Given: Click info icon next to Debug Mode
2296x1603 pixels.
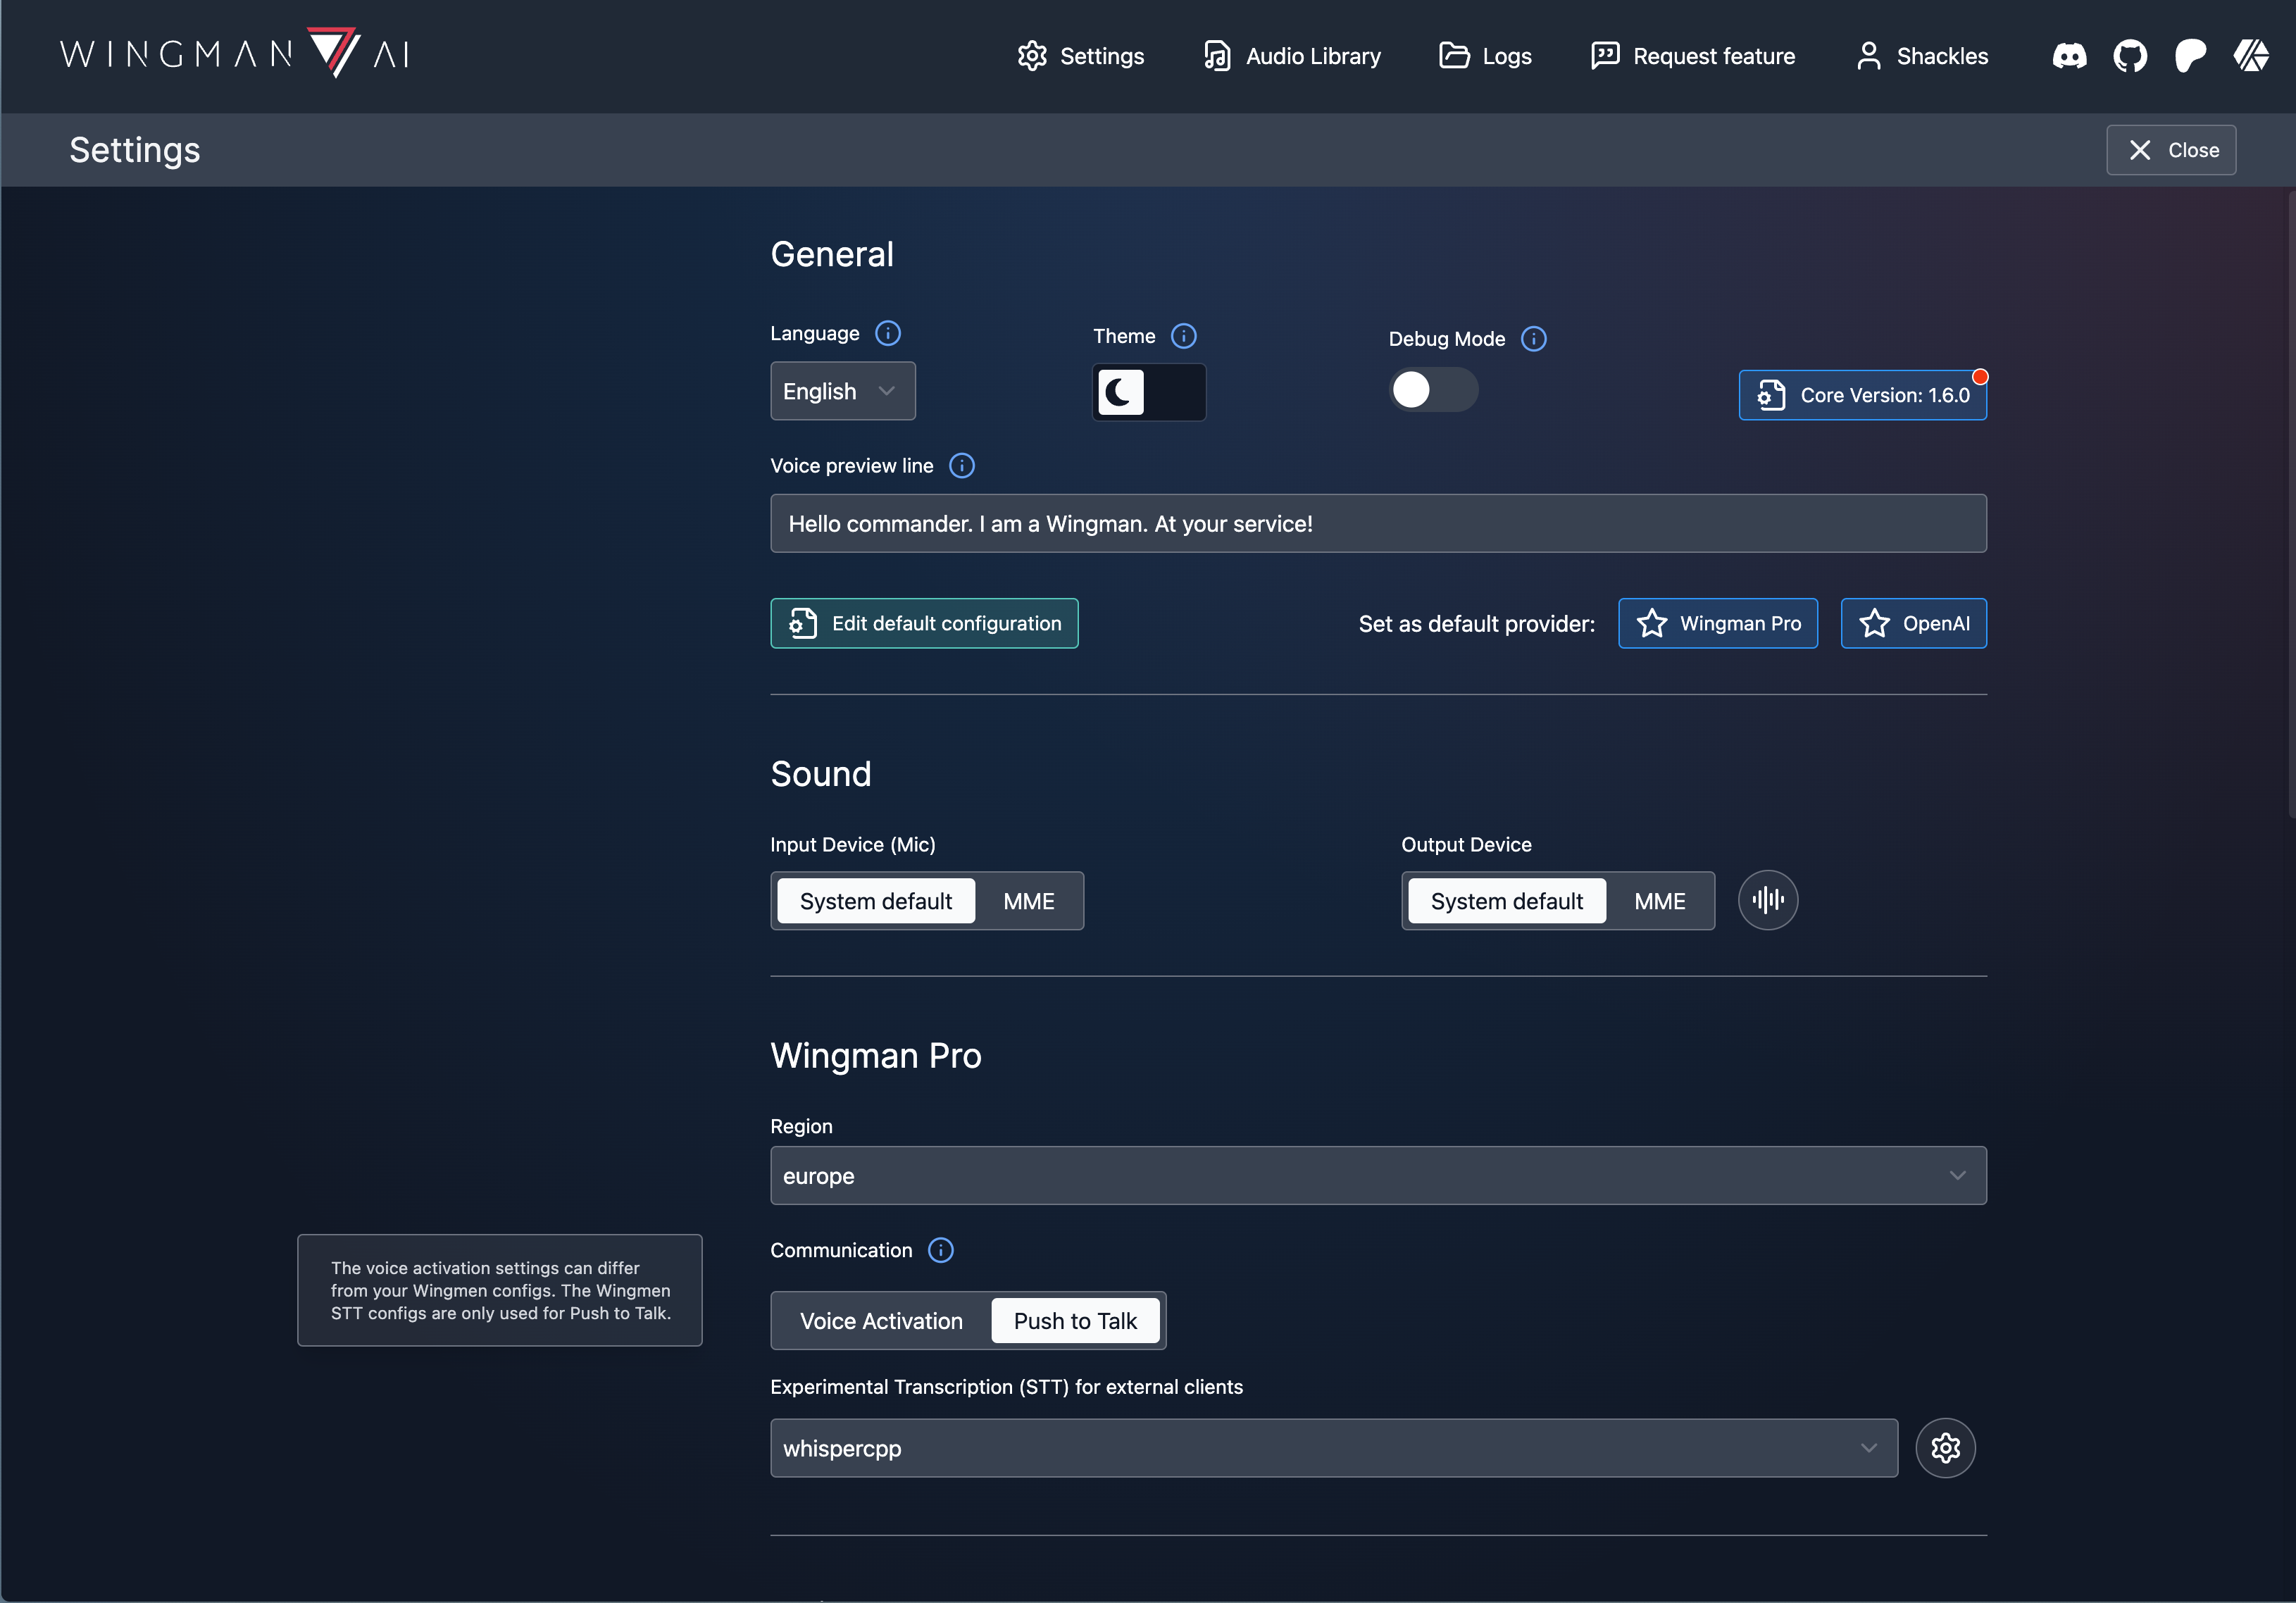Looking at the screenshot, I should (1533, 339).
